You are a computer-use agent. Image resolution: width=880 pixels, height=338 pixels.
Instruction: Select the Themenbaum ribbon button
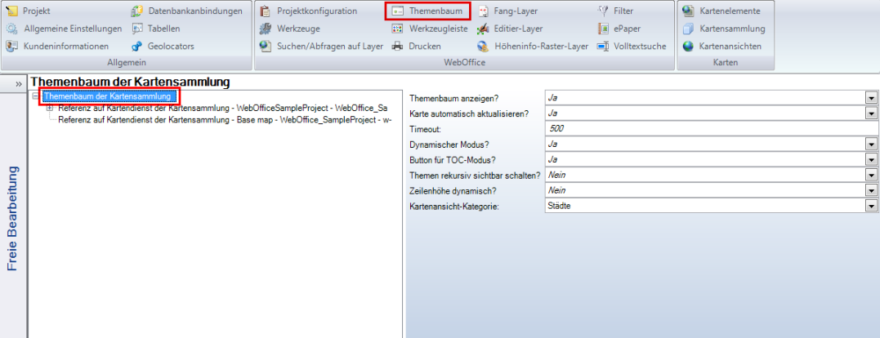427,11
